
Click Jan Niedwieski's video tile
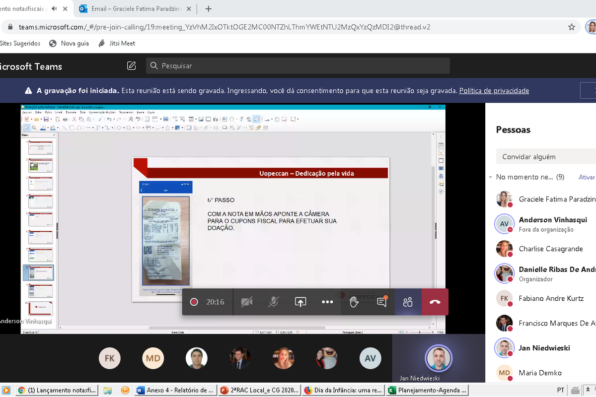439,358
